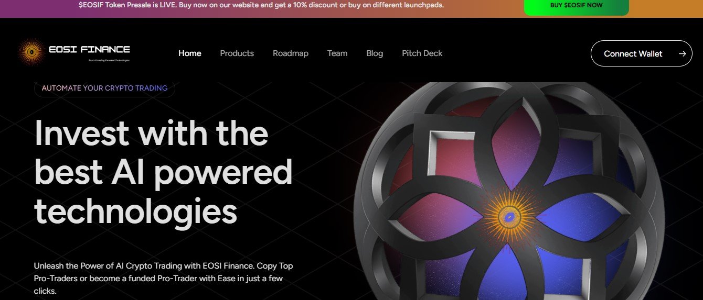Image resolution: width=703 pixels, height=300 pixels.
Task: Click the 'best AI powered' headline line
Action: point(163,172)
